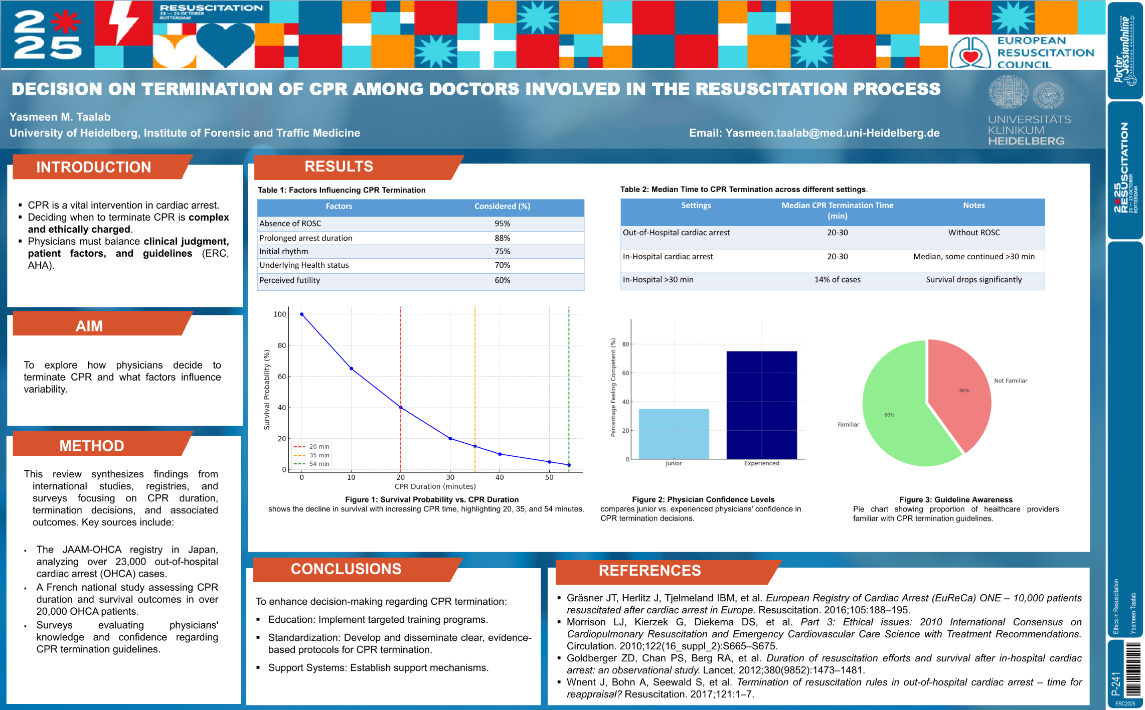Select the RESULTS section header

[x=339, y=167]
